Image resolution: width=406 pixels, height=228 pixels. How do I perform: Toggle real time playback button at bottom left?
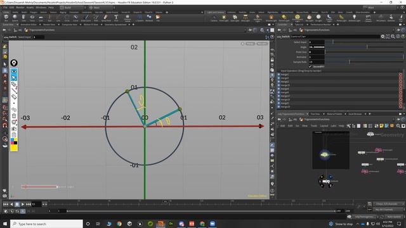pyautogui.click(x=23, y=211)
